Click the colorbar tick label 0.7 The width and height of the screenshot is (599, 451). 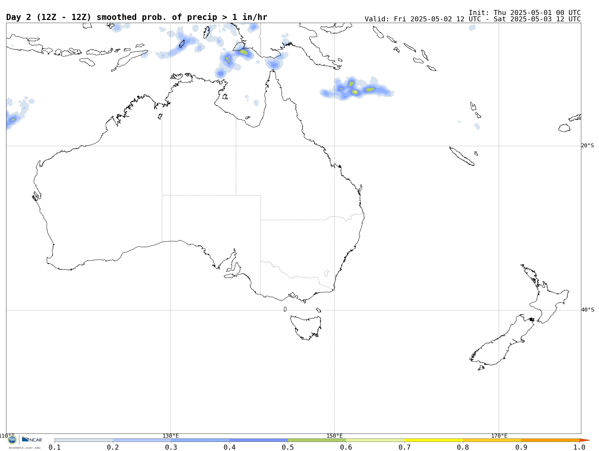(405, 447)
